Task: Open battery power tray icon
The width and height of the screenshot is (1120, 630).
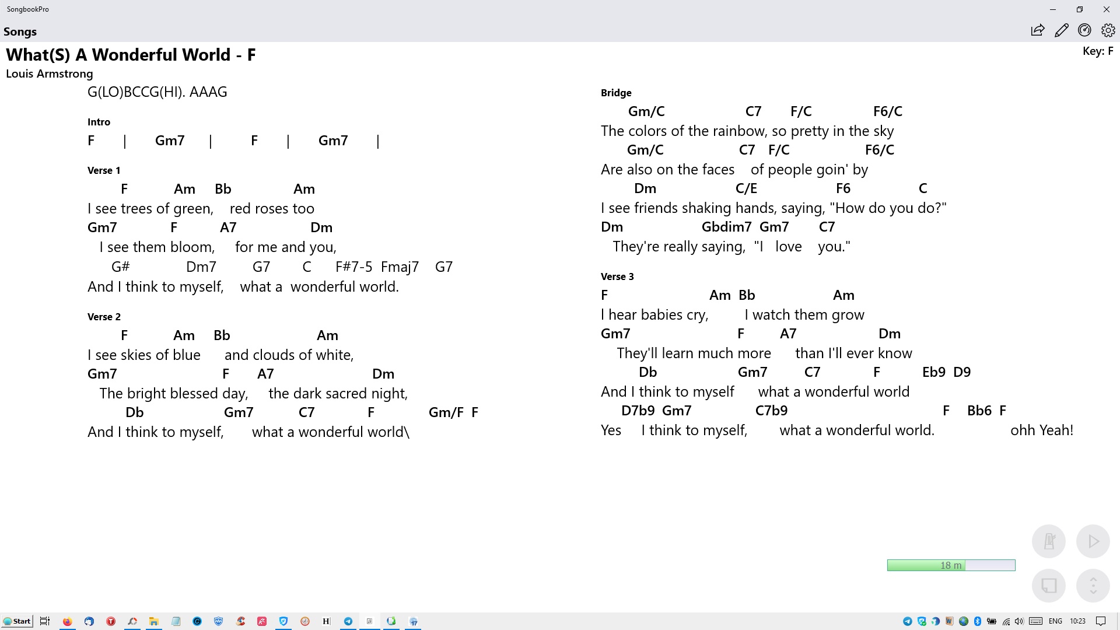Action: click(x=992, y=621)
